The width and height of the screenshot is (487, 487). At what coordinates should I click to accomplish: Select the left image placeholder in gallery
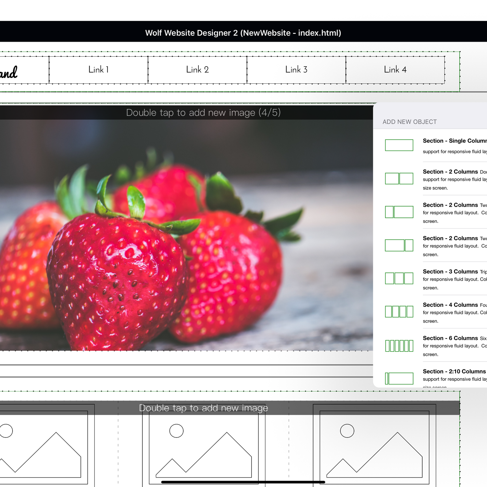click(x=47, y=446)
